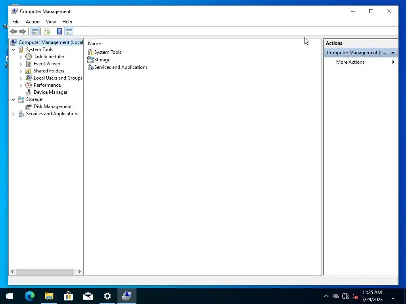Click tree pane horizontal scrollbar right arrow
Screen dimensions: 406x304
pos(79,272)
